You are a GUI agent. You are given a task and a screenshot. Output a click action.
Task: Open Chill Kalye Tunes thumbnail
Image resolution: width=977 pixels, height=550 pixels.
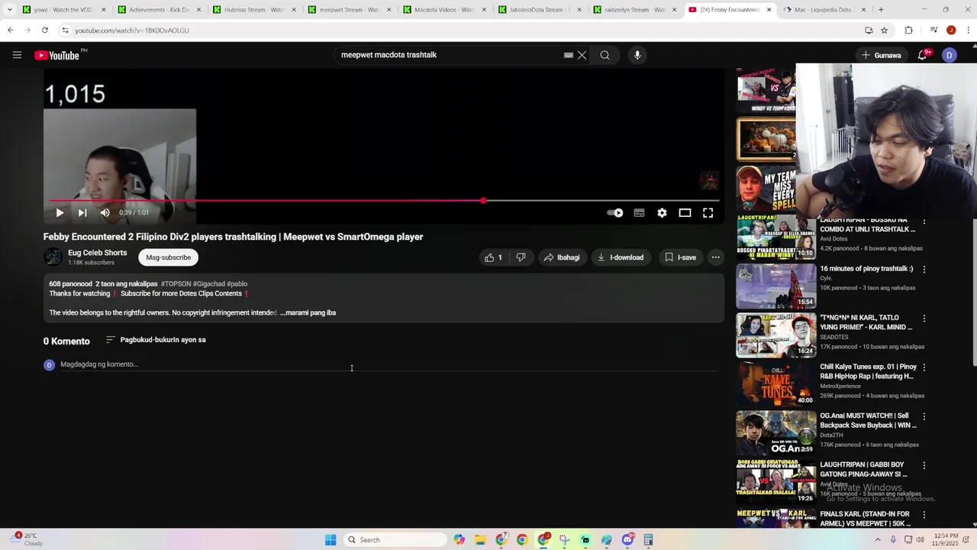[x=776, y=384]
